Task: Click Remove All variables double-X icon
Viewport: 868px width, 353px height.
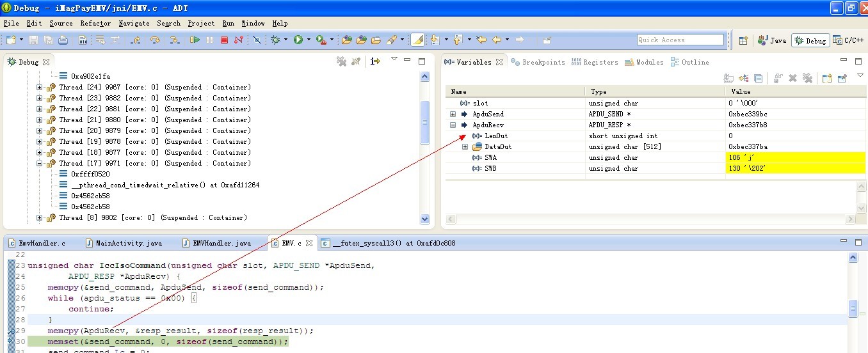Action: point(808,79)
